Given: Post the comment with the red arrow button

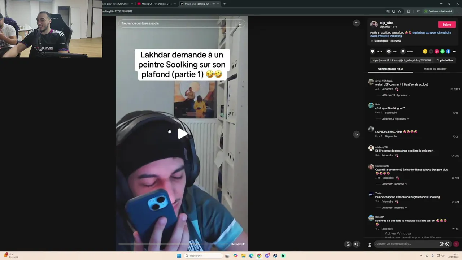Looking at the screenshot, I should (456, 244).
